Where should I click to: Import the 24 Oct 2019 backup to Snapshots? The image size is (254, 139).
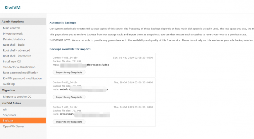pyautogui.click(x=69, y=122)
